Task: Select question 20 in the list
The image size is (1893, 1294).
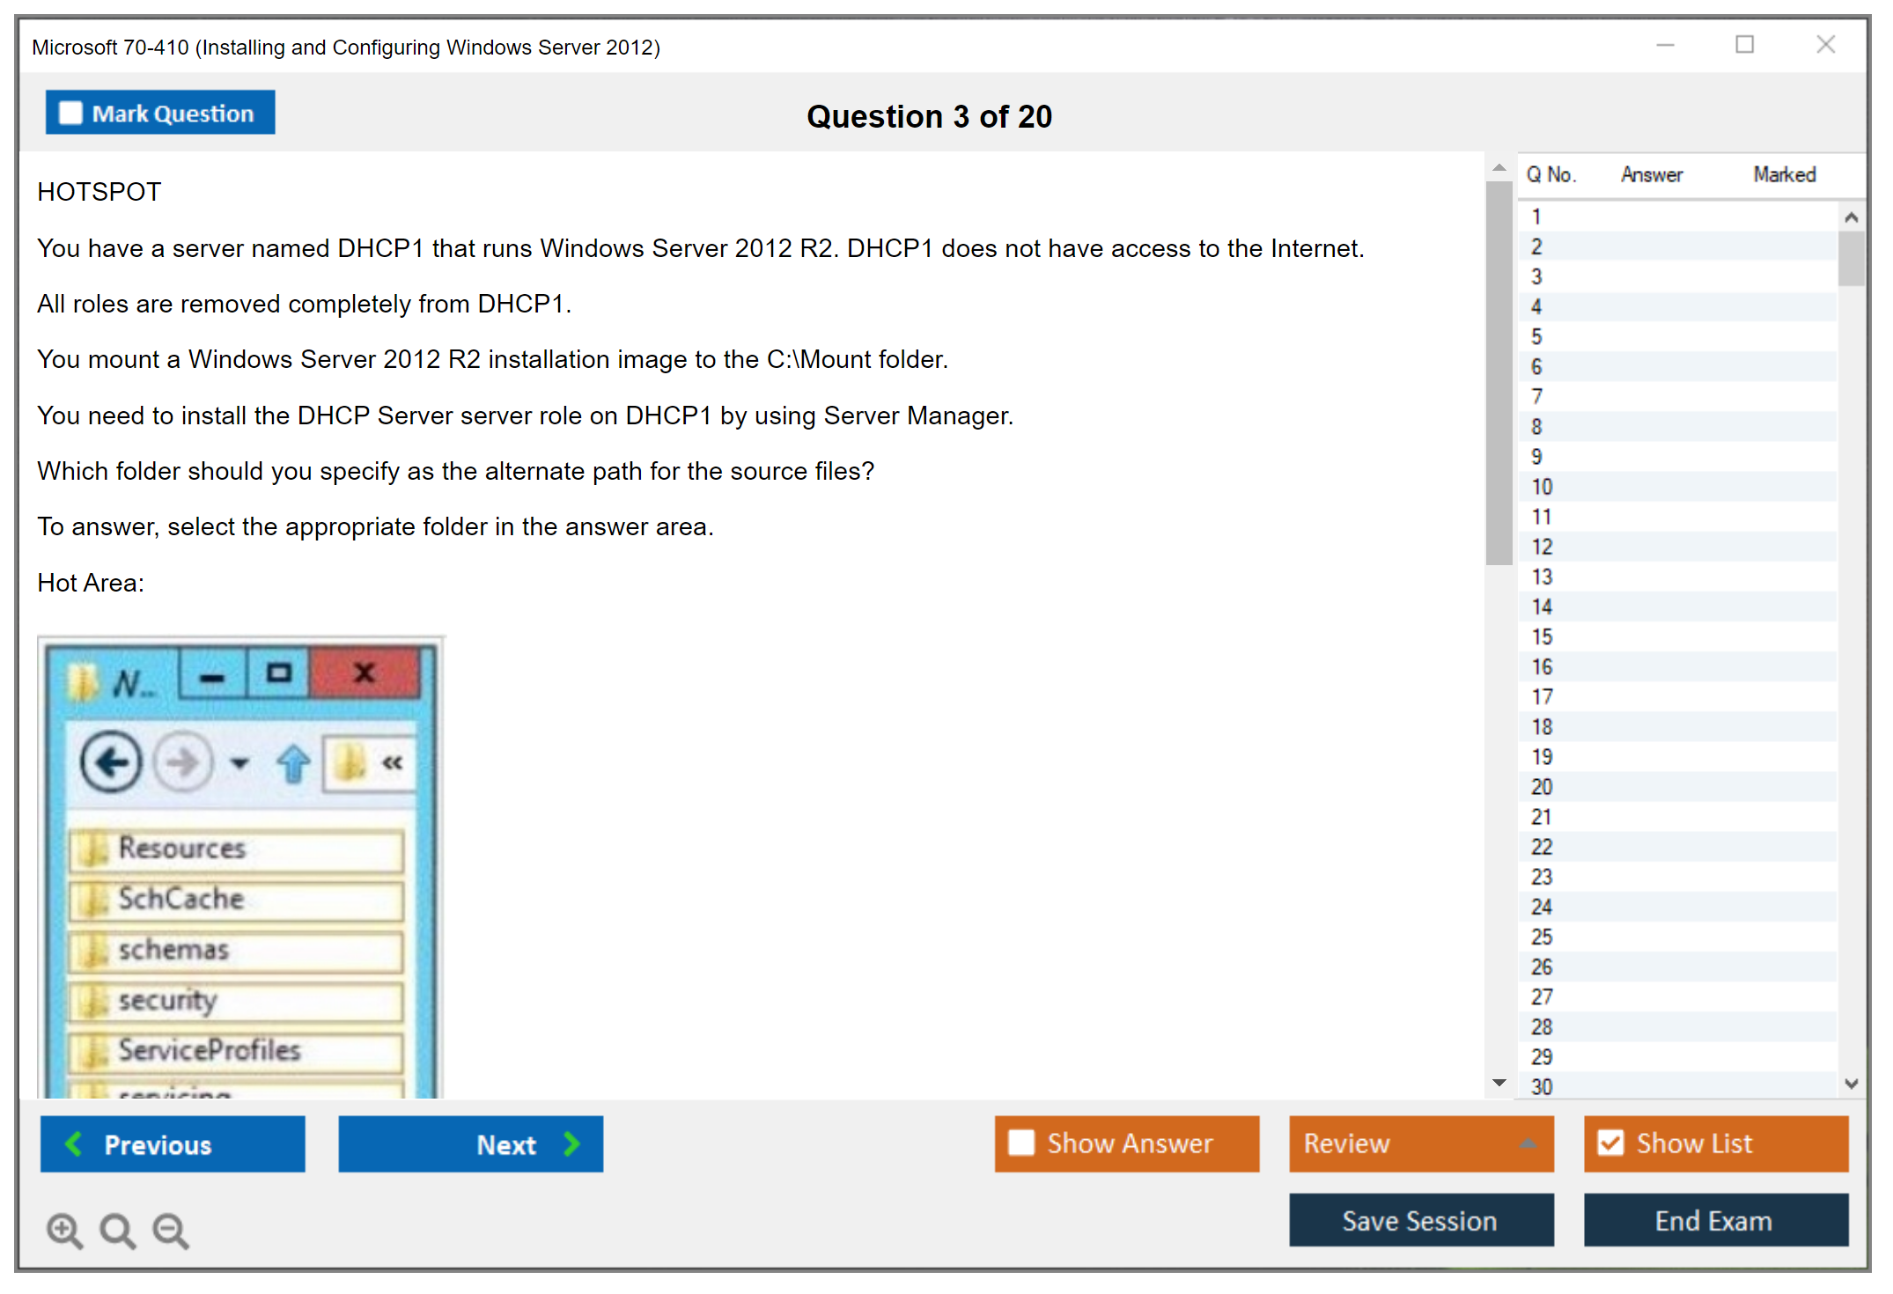Action: [x=1542, y=787]
